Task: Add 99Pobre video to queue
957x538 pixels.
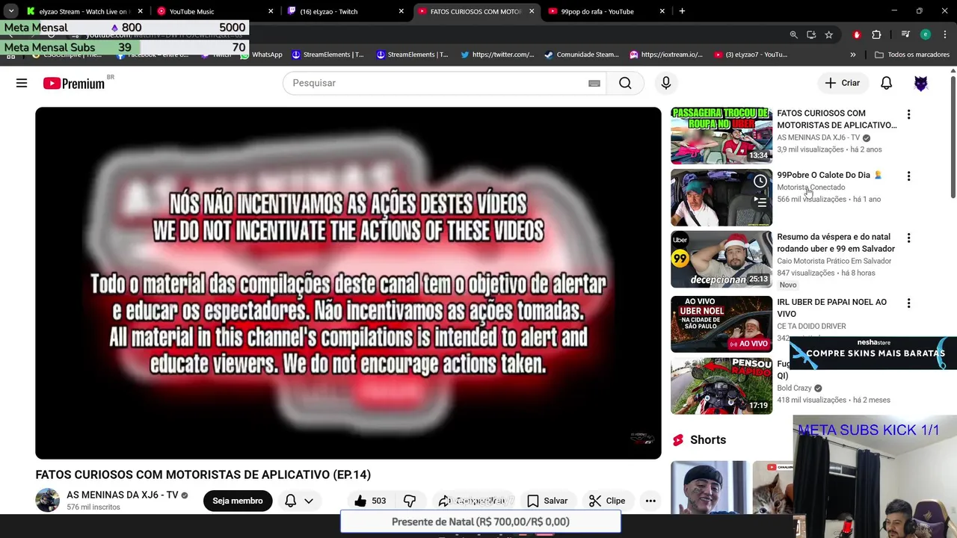Action: (760, 202)
